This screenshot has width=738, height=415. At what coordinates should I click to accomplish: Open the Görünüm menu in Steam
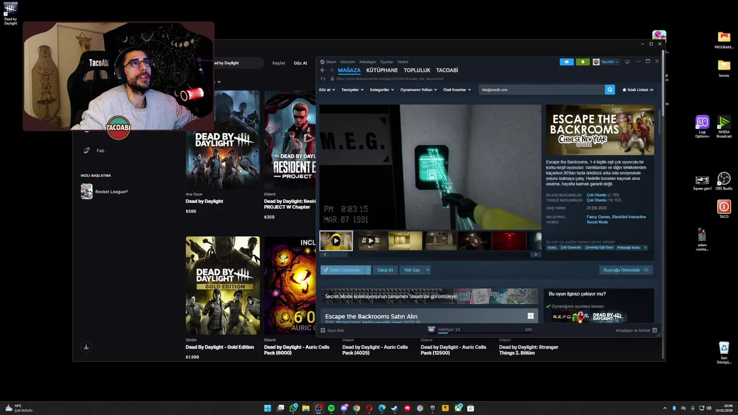coord(348,62)
